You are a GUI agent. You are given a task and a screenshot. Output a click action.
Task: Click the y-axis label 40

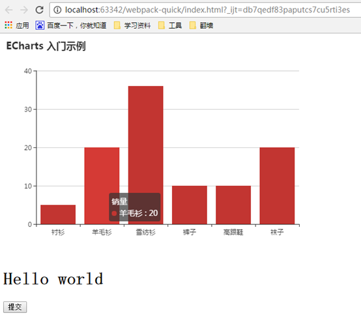(x=28, y=71)
